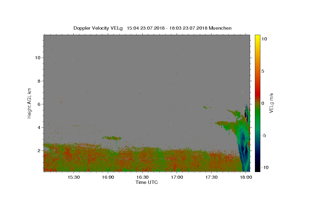309x206 pixels.
Task: Click the vertical orange streak near 6 km at 15:20
Action: [x=61, y=100]
